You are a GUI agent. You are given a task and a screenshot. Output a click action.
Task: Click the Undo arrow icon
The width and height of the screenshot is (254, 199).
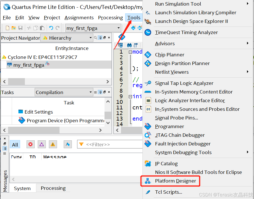click(51, 28)
